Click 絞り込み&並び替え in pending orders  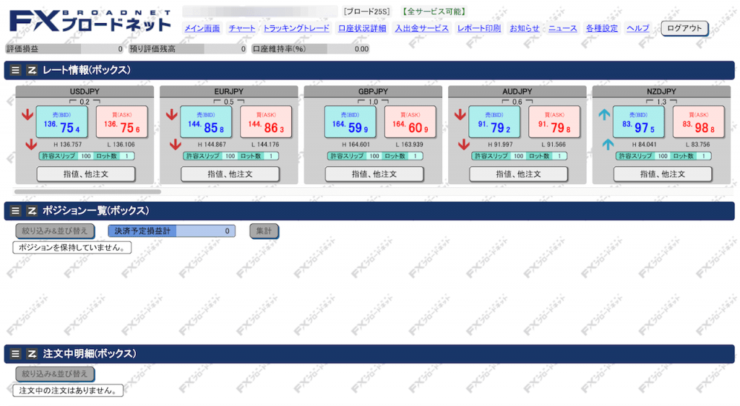[55, 374]
